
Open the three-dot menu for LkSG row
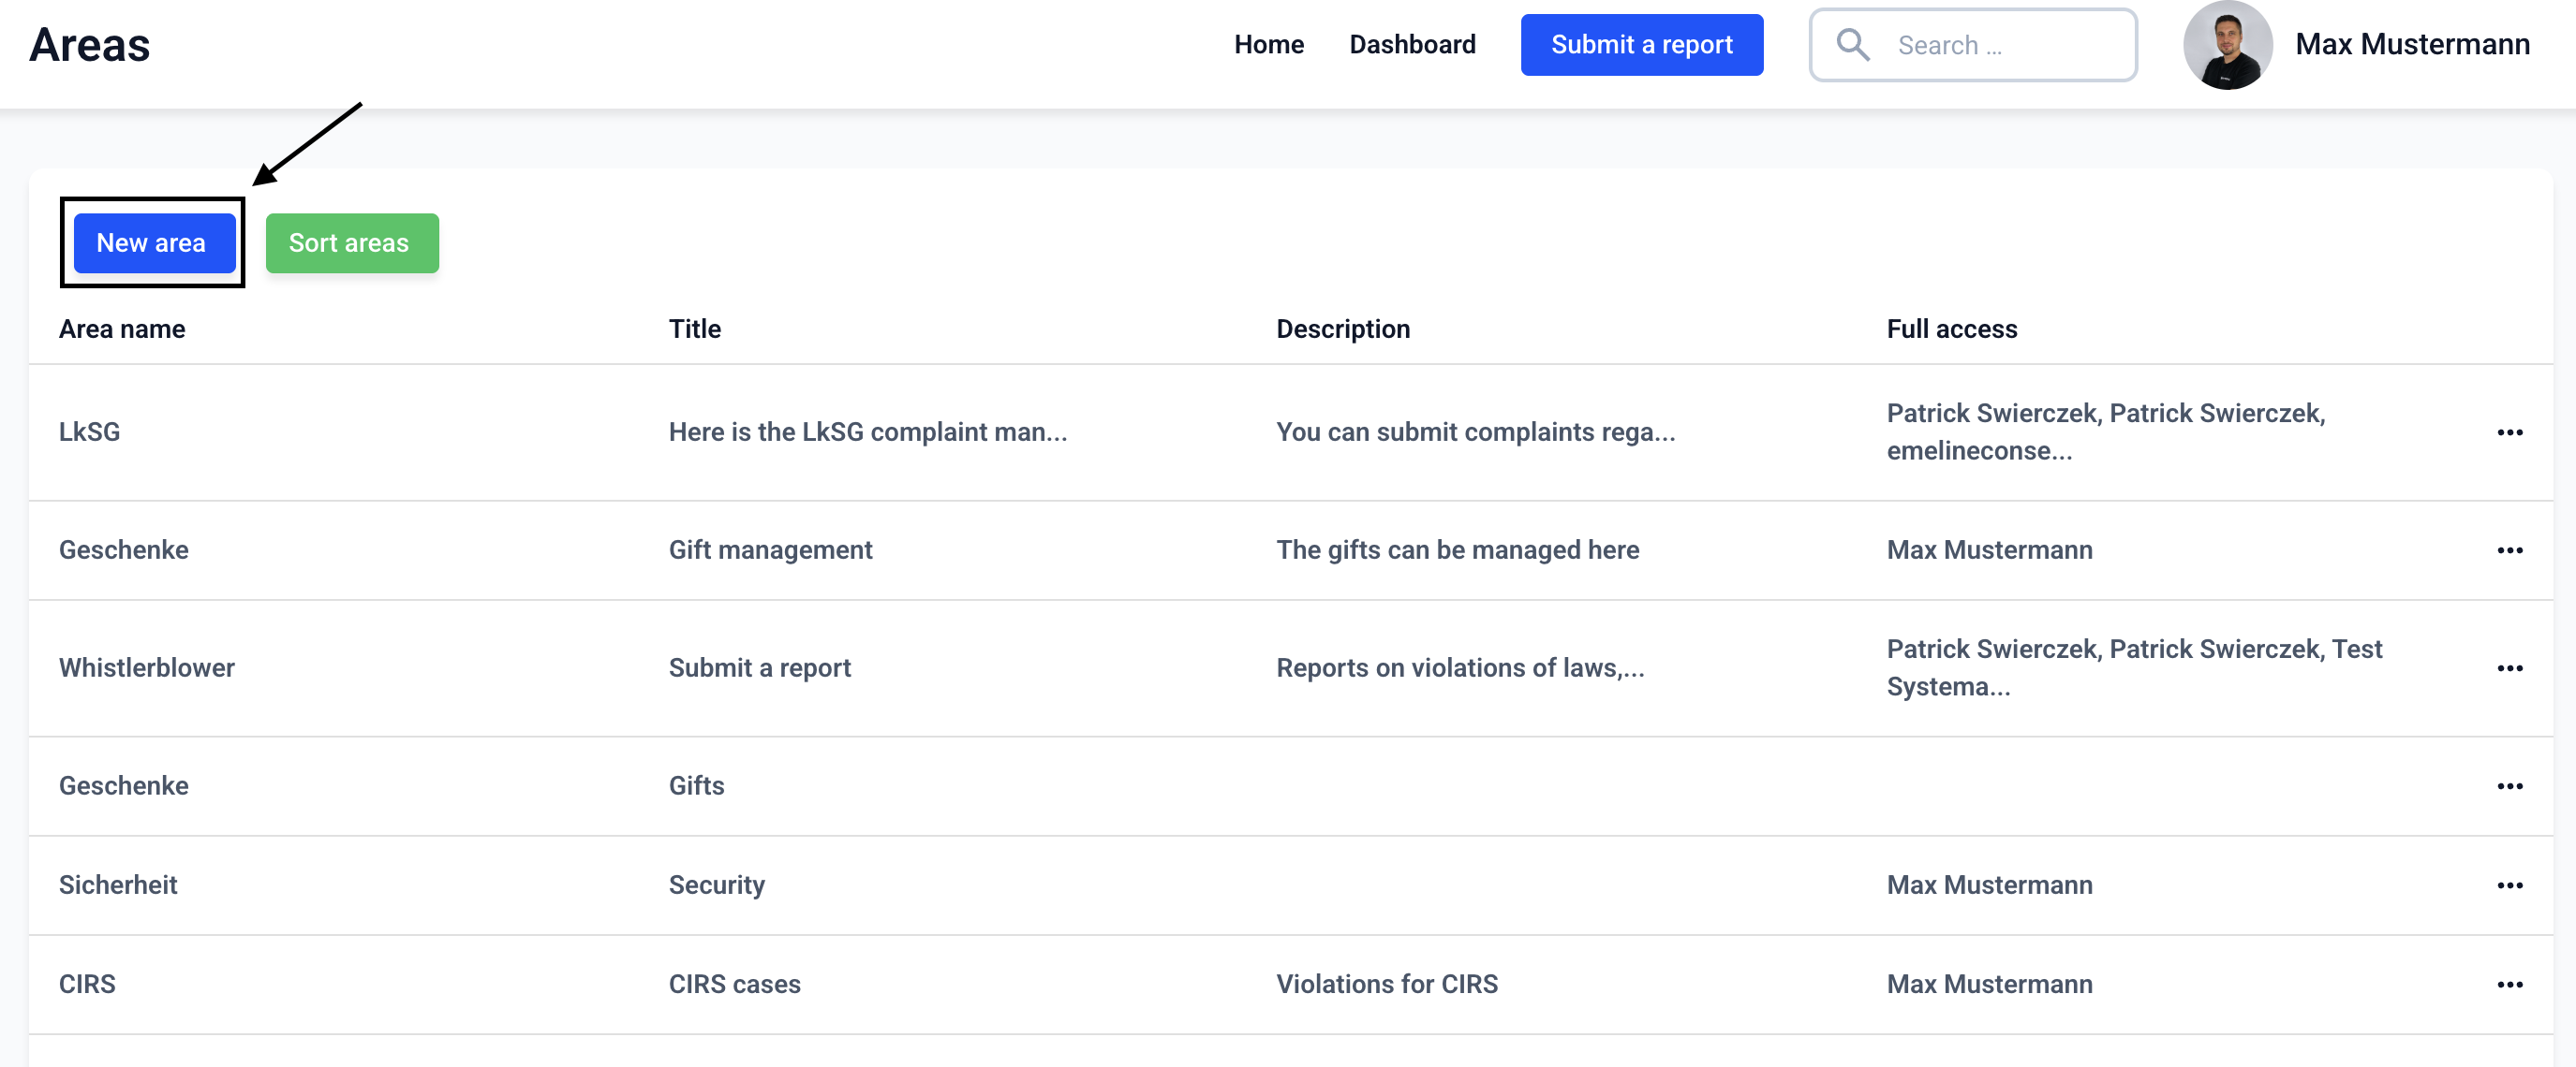[x=2509, y=432]
